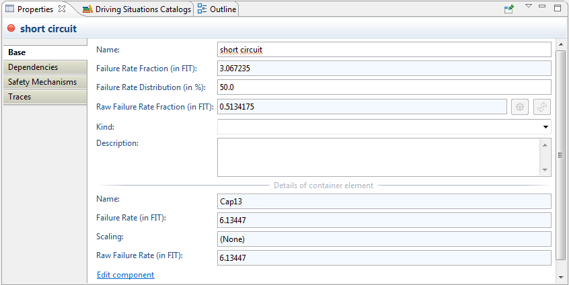Click into the Name field containing short circuit
569x285 pixels.
[x=384, y=50]
